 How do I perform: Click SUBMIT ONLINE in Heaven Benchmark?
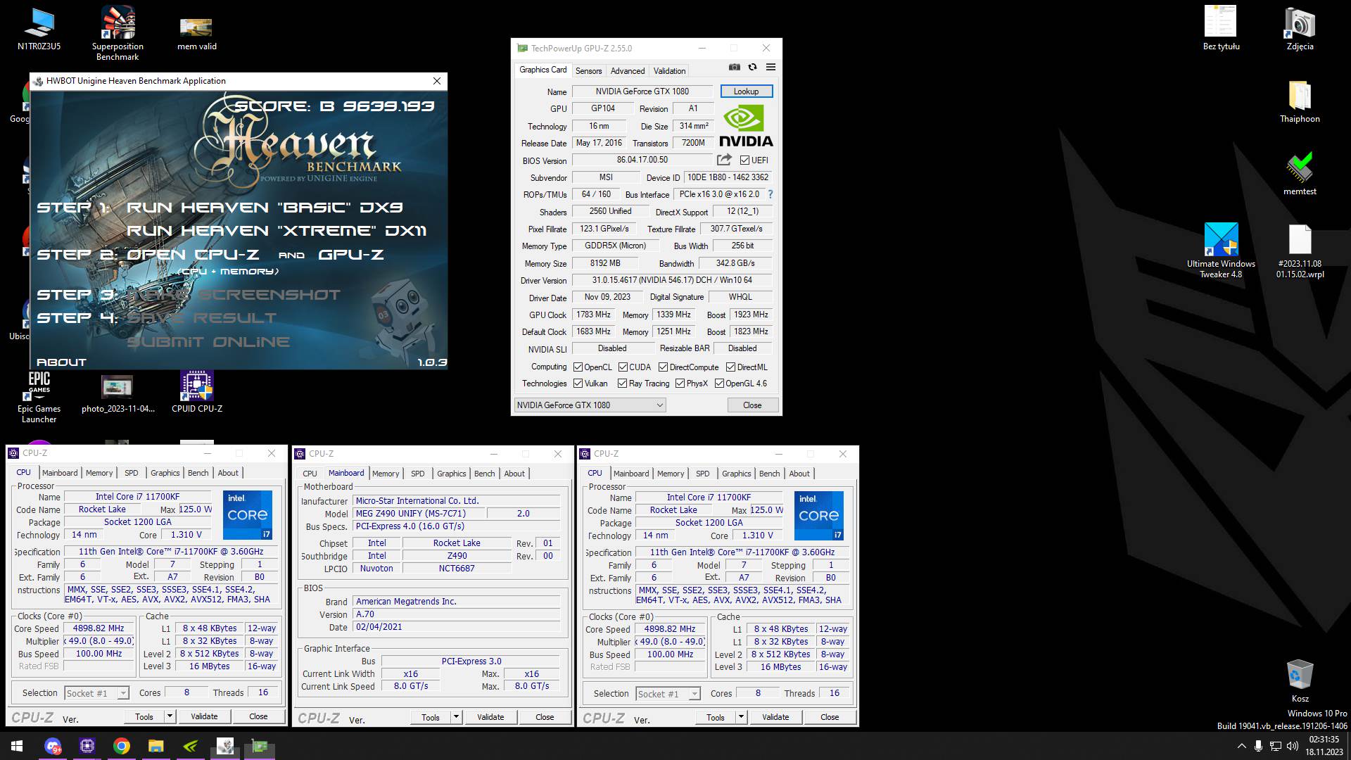coord(208,342)
